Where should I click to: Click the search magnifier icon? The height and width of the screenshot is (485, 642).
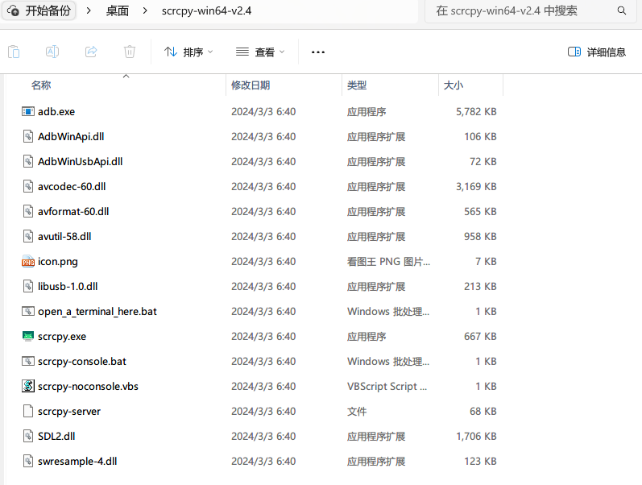tap(622, 11)
